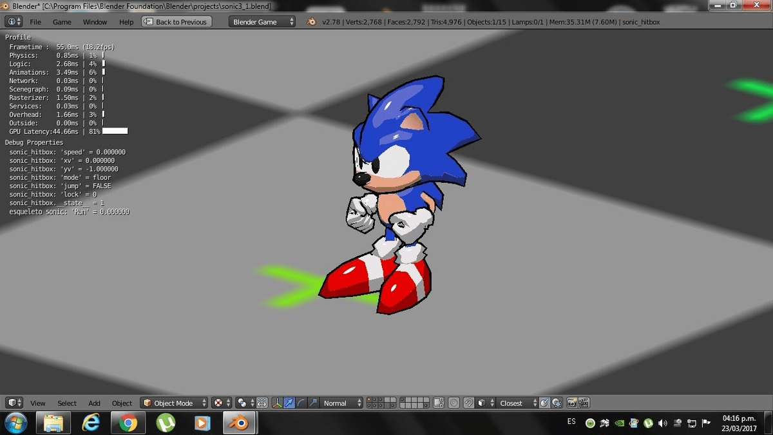Click the snap magnet icon
773x435 pixels.
[468, 403]
